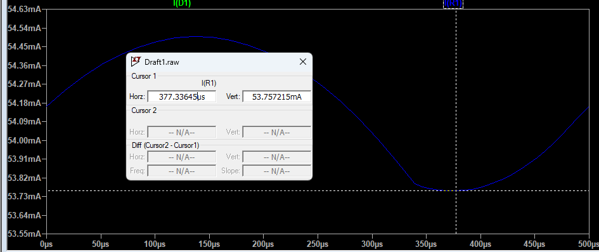599x252 pixels.
Task: Click the 500µs time axis label
Action: [589, 244]
